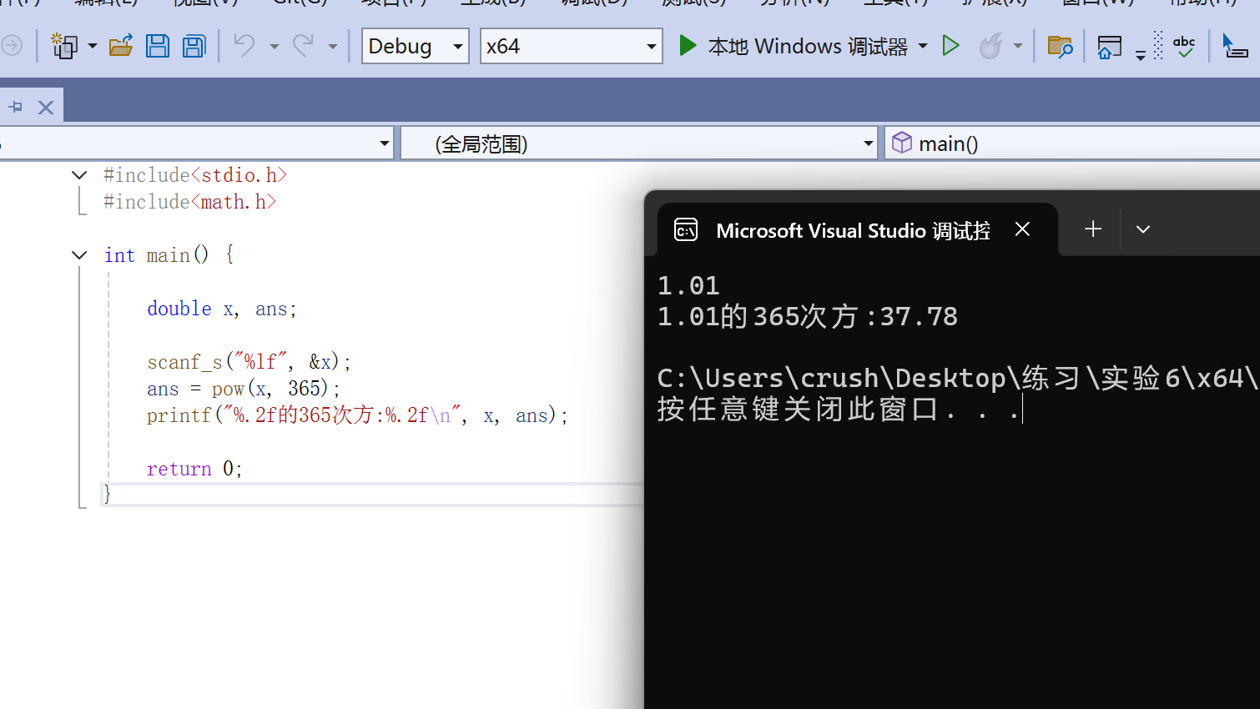Collapse the #include code region chevron

[x=79, y=174]
